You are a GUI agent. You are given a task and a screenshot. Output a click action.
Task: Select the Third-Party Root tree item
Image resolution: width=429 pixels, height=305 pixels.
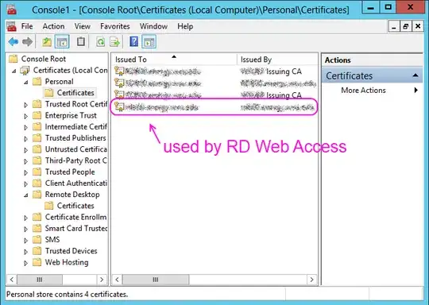75,160
